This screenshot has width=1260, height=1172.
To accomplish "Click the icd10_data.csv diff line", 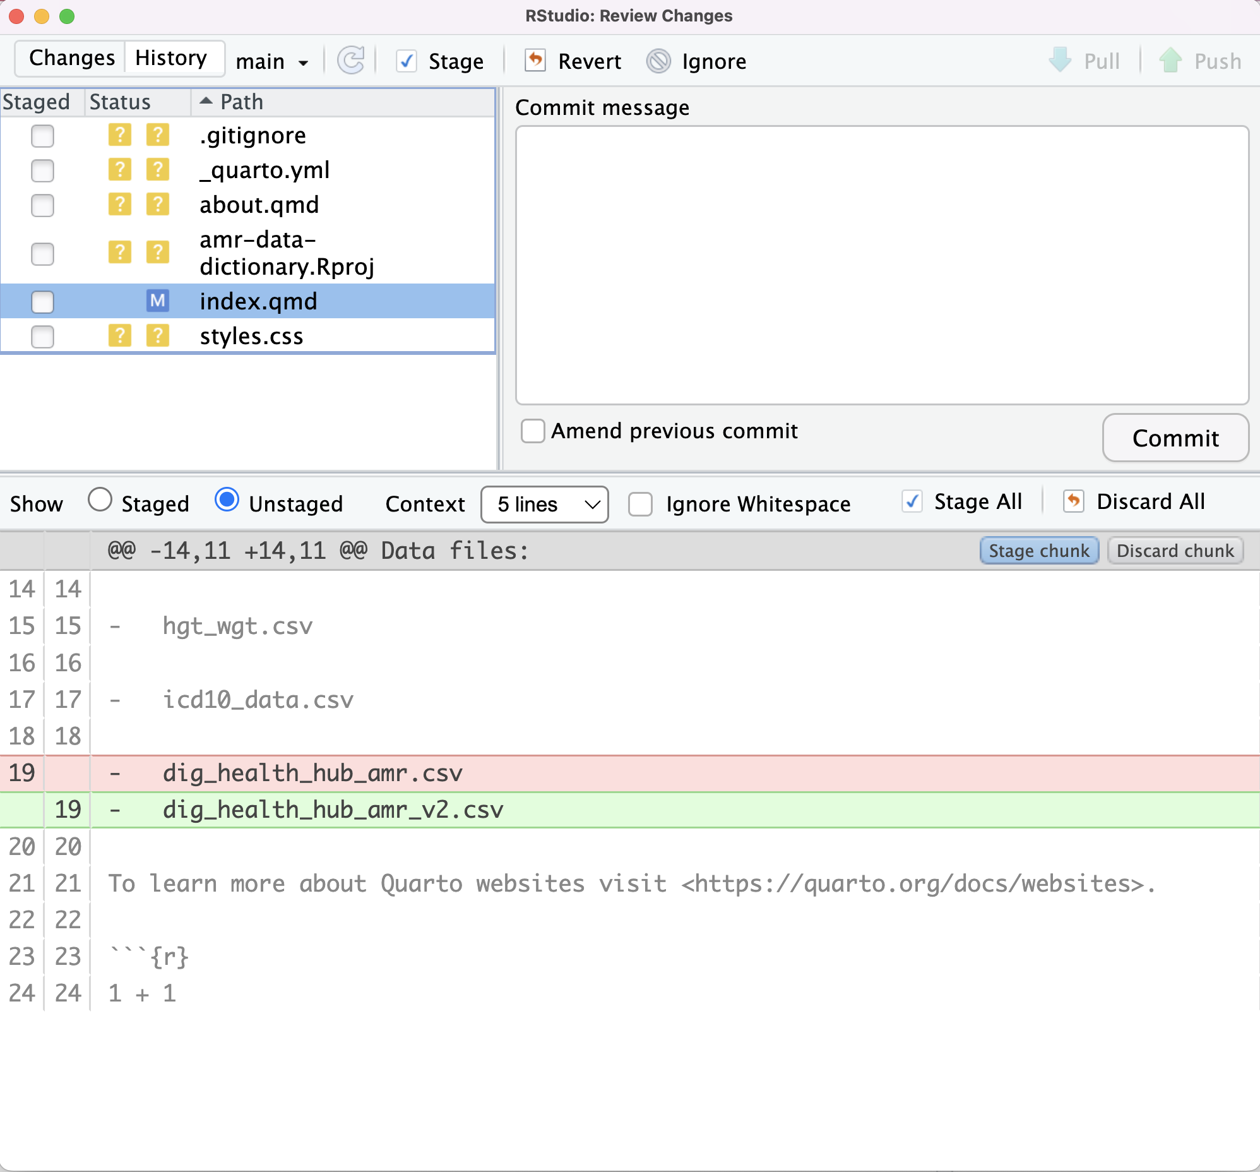I will [x=630, y=700].
